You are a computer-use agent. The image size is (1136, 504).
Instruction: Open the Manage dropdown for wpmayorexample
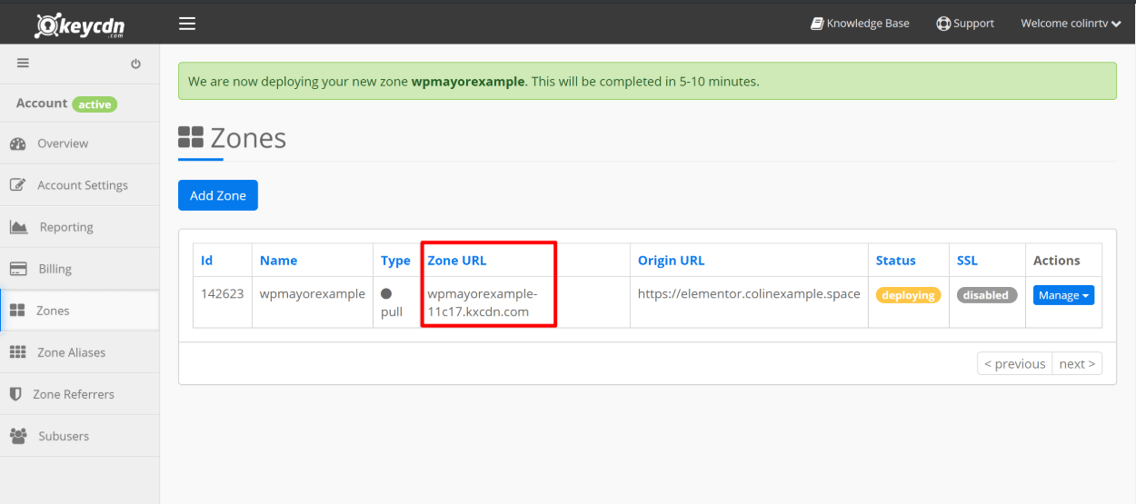(x=1063, y=295)
